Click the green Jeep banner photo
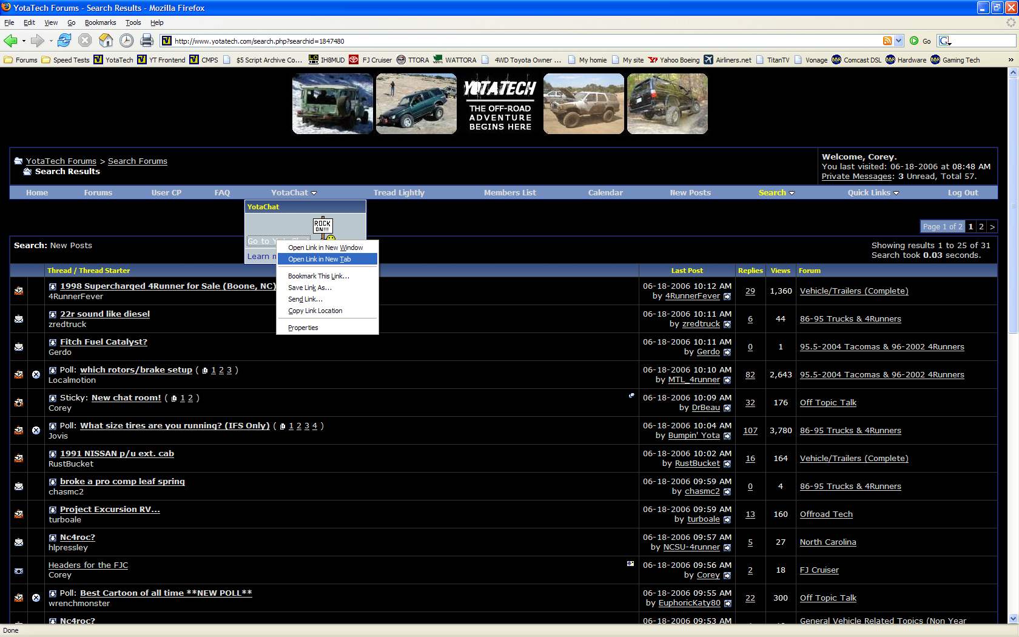 332,104
